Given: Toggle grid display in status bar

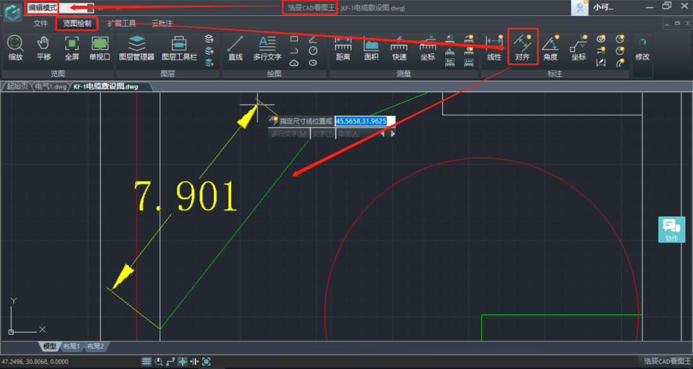Looking at the screenshot, I should coord(146,361).
